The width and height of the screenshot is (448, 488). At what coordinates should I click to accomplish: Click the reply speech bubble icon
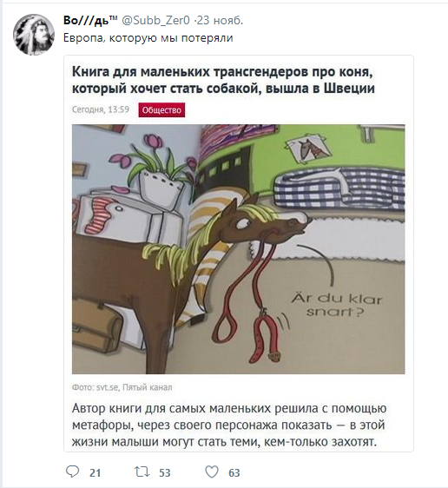[x=73, y=472]
